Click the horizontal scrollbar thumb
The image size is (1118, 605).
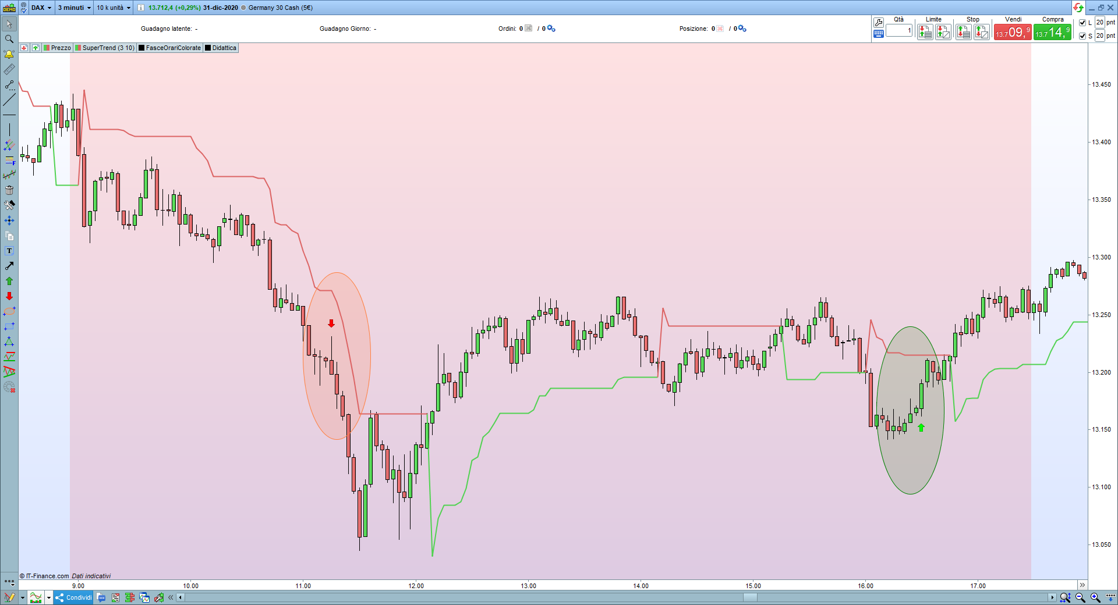click(x=750, y=597)
